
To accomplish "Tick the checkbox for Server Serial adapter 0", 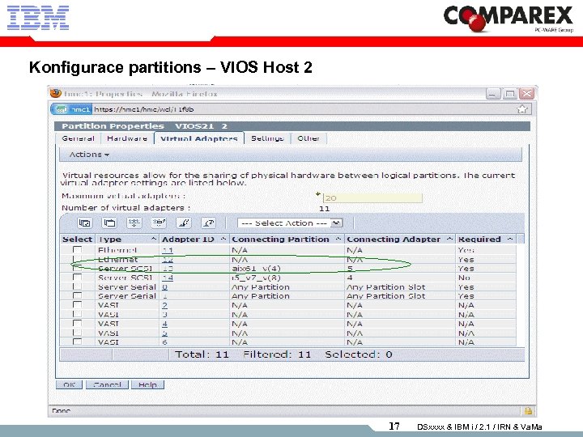I will pos(78,286).
